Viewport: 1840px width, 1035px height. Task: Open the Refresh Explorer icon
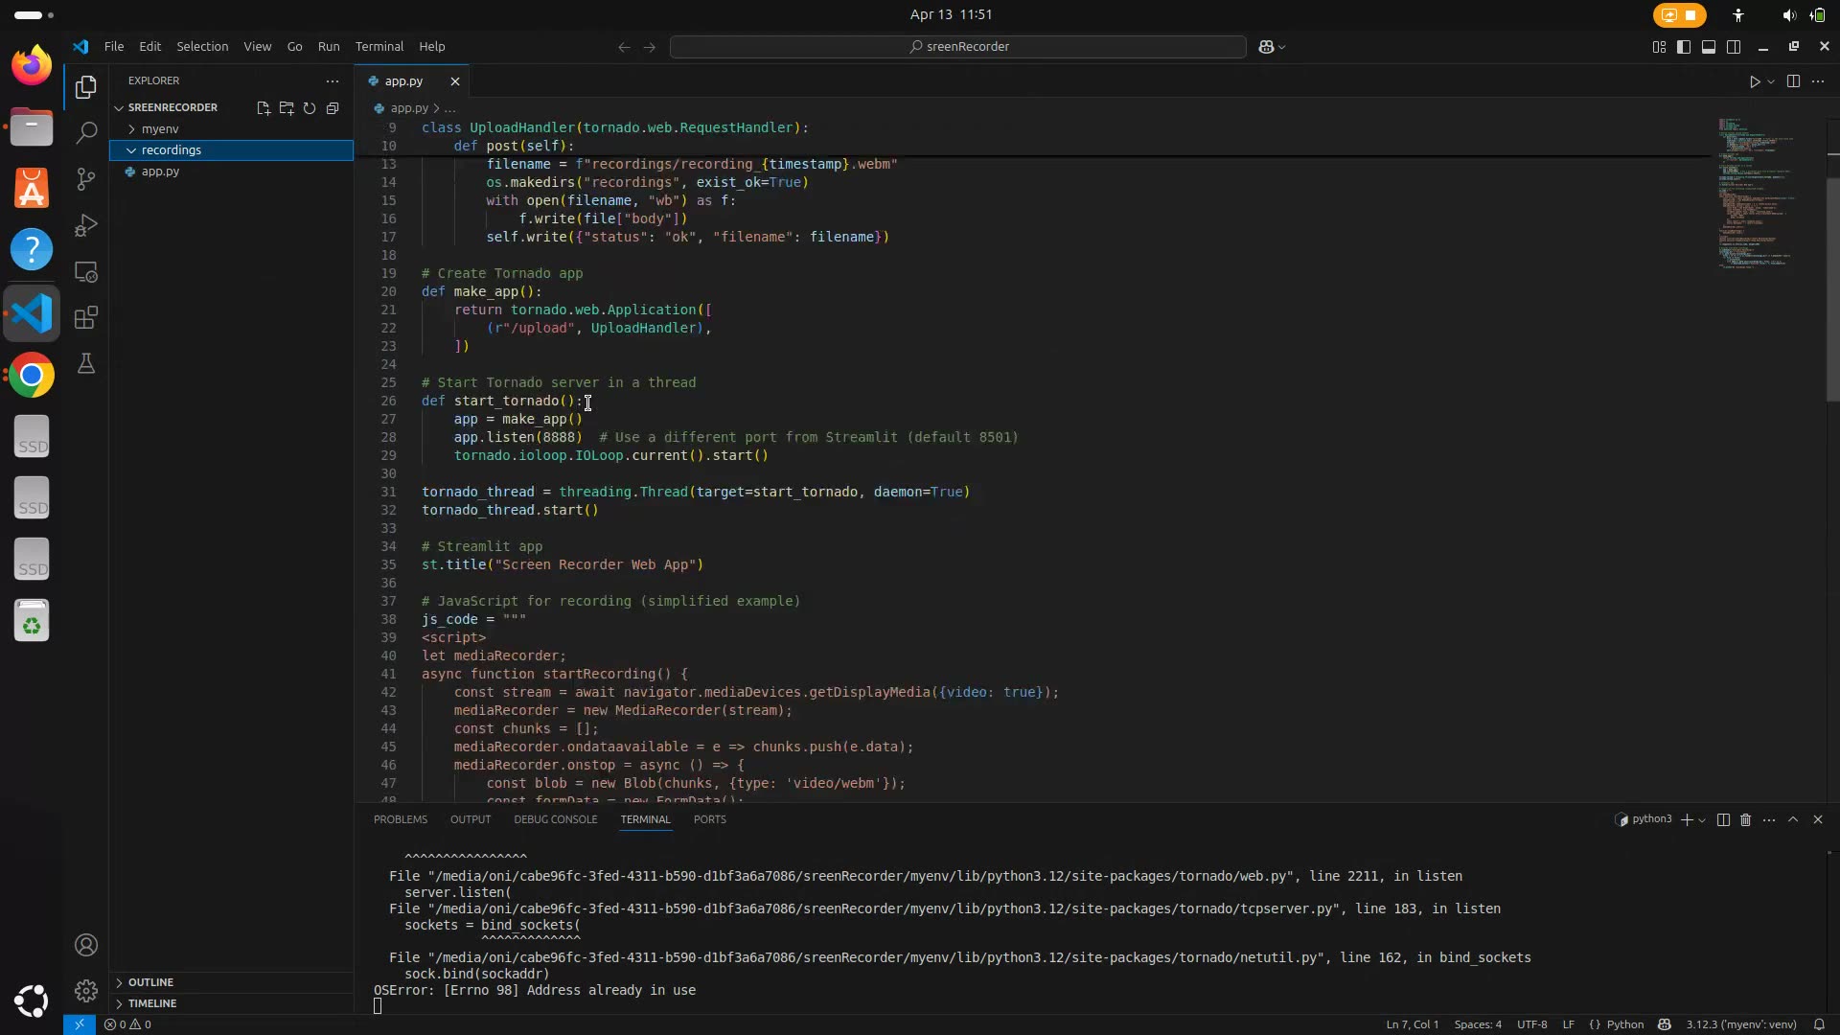(x=309, y=108)
